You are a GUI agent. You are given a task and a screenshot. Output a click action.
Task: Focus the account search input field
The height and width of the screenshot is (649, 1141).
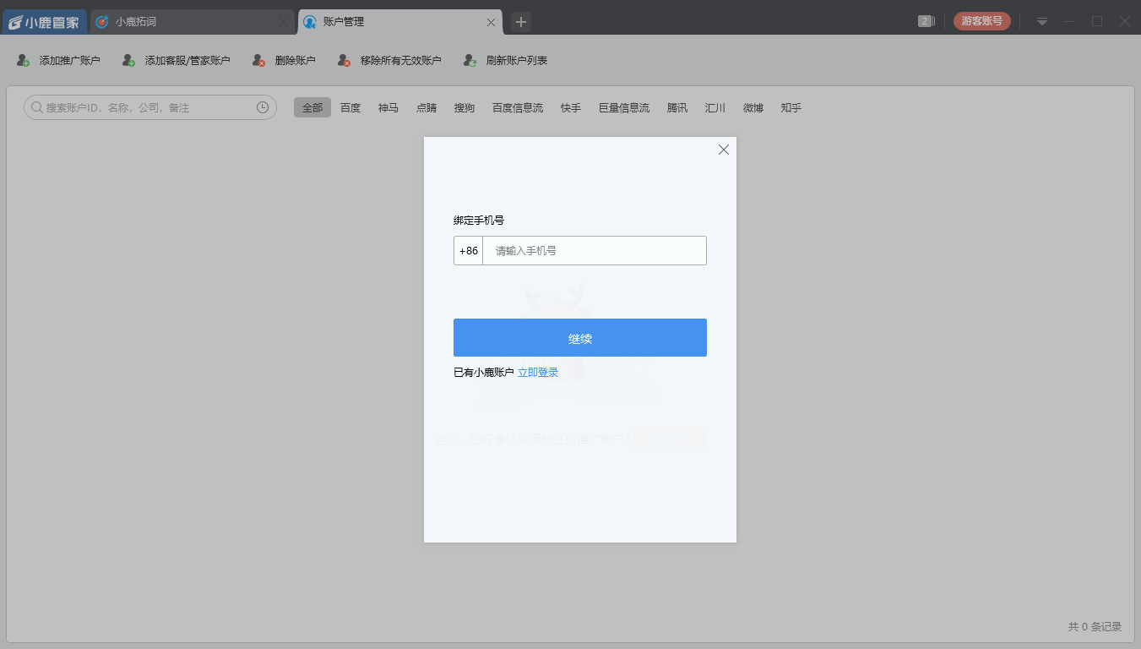(149, 107)
